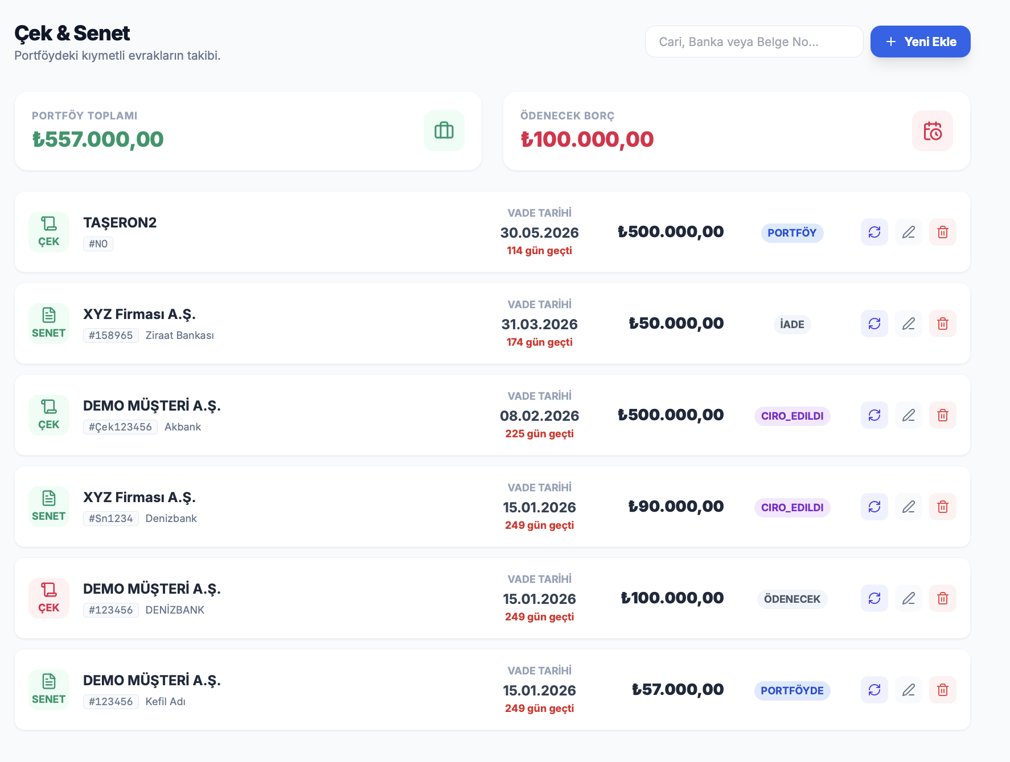Click the due date 30.05.2026
This screenshot has height=762, width=1010.
(540, 233)
